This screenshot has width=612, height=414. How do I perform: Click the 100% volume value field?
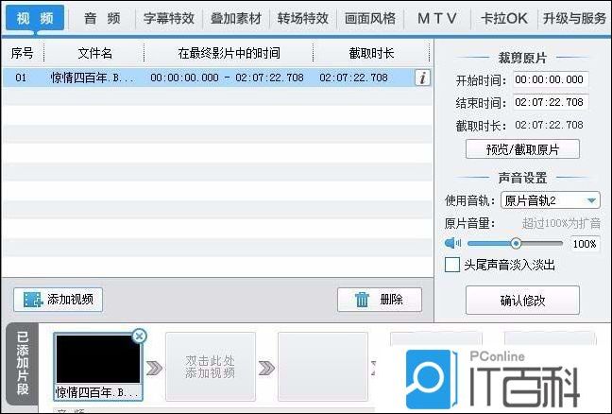(x=585, y=244)
